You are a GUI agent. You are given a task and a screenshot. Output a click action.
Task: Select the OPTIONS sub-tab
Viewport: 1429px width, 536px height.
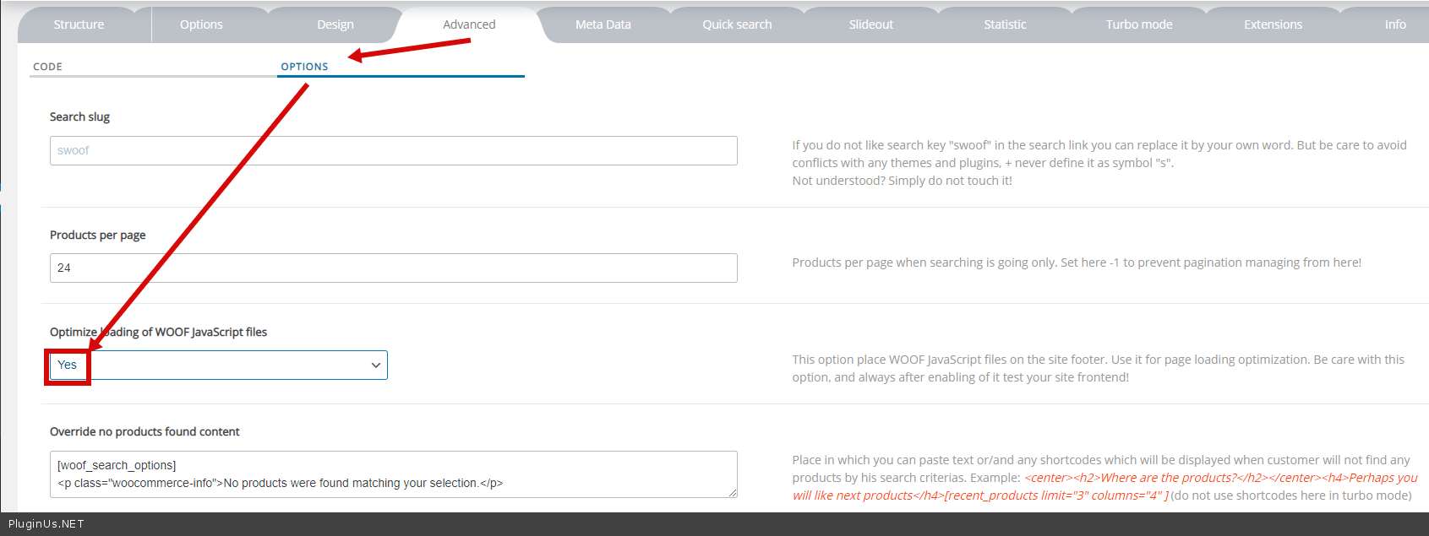click(x=304, y=67)
